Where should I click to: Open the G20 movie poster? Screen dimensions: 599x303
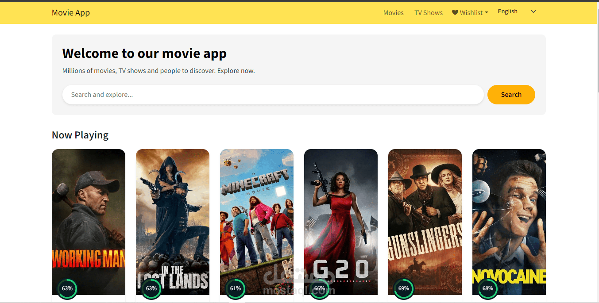pyautogui.click(x=341, y=222)
